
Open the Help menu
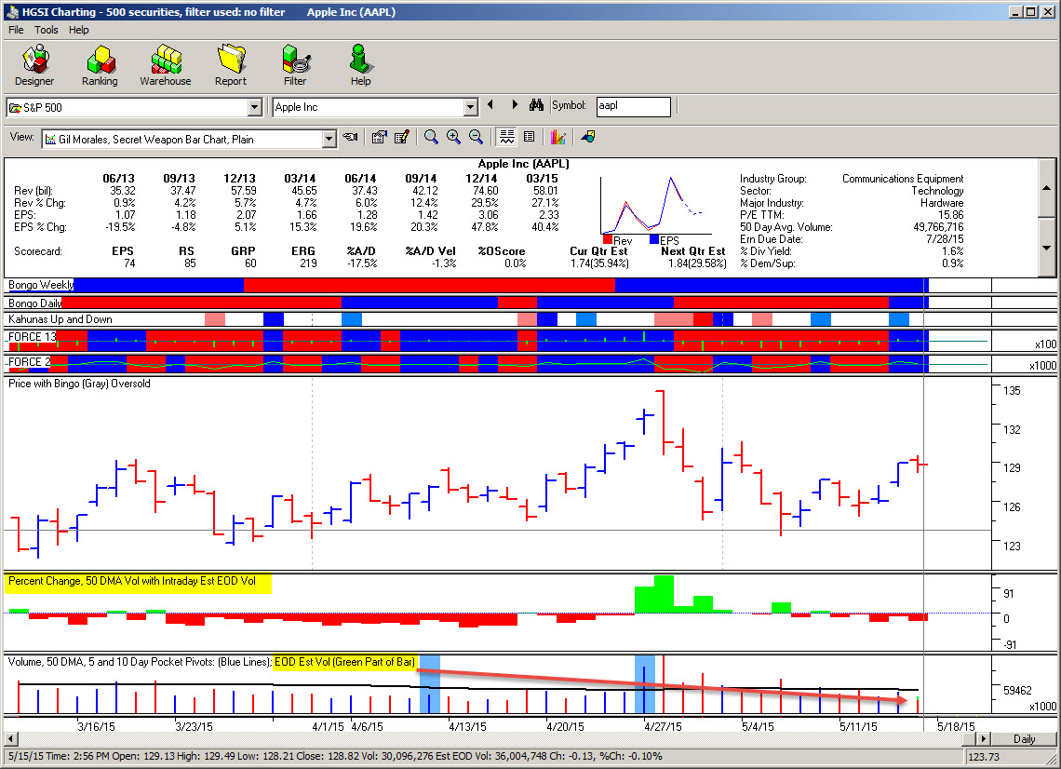(78, 30)
